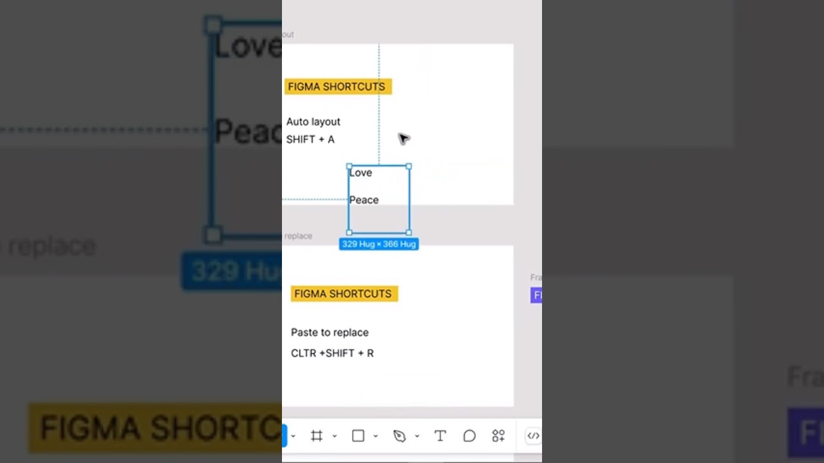The width and height of the screenshot is (824, 463).
Task: Click the '329 Hug × 366 Hug' size label
Action: pyautogui.click(x=379, y=244)
